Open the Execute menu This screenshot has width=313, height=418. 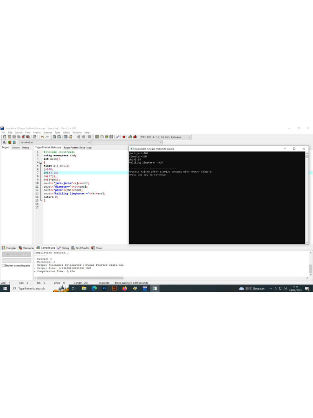point(48,133)
